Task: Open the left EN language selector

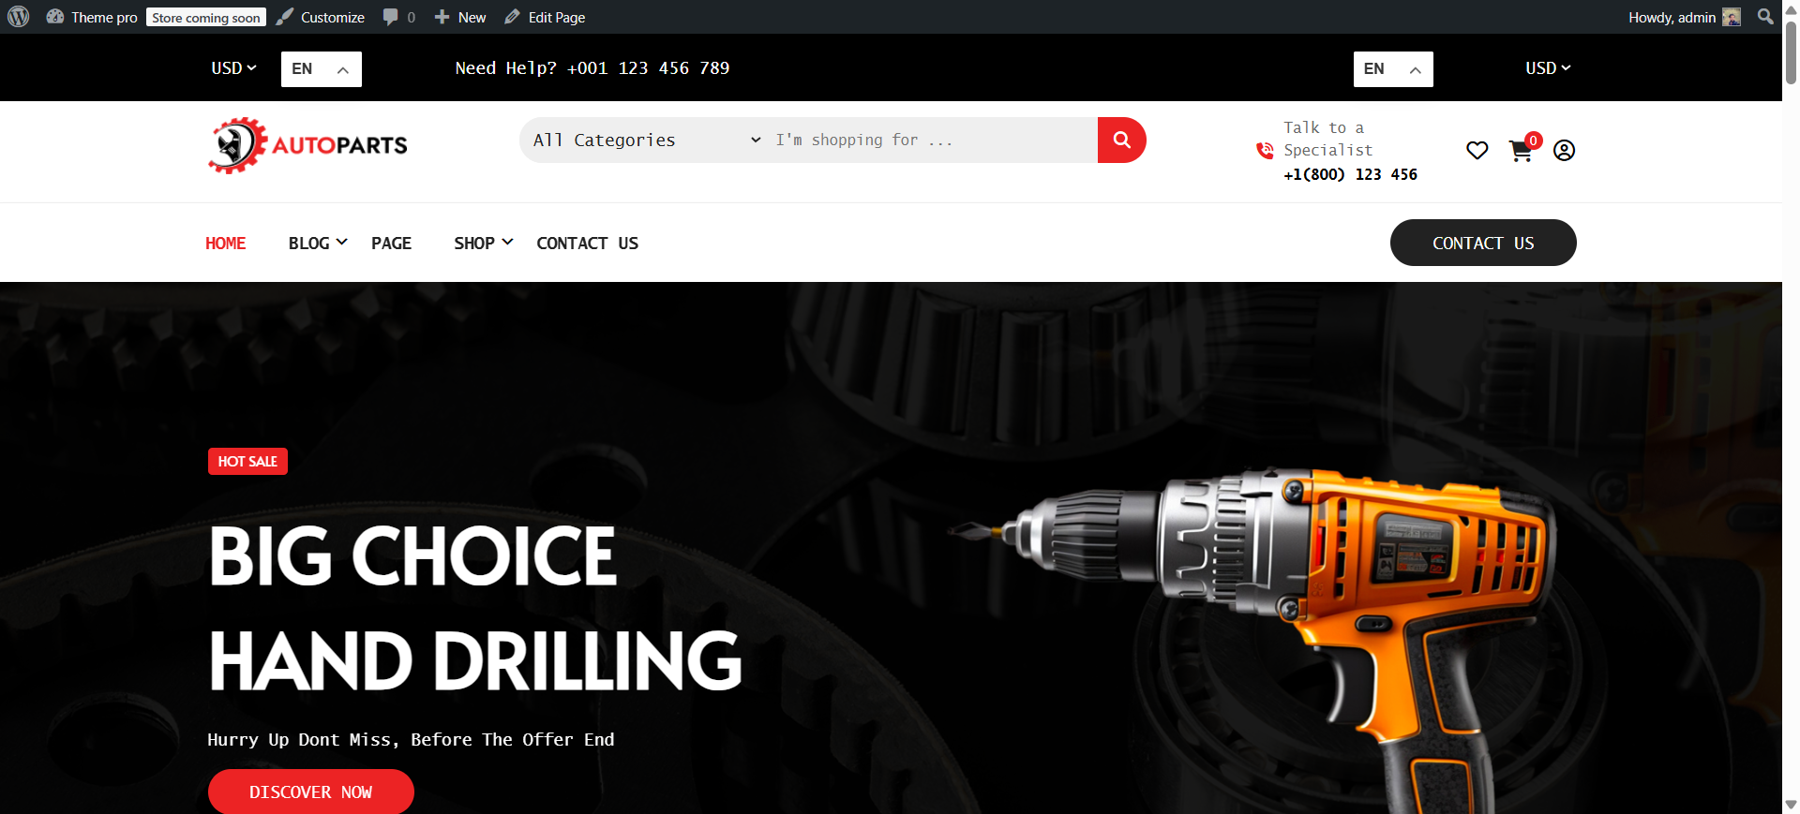Action: coord(322,69)
